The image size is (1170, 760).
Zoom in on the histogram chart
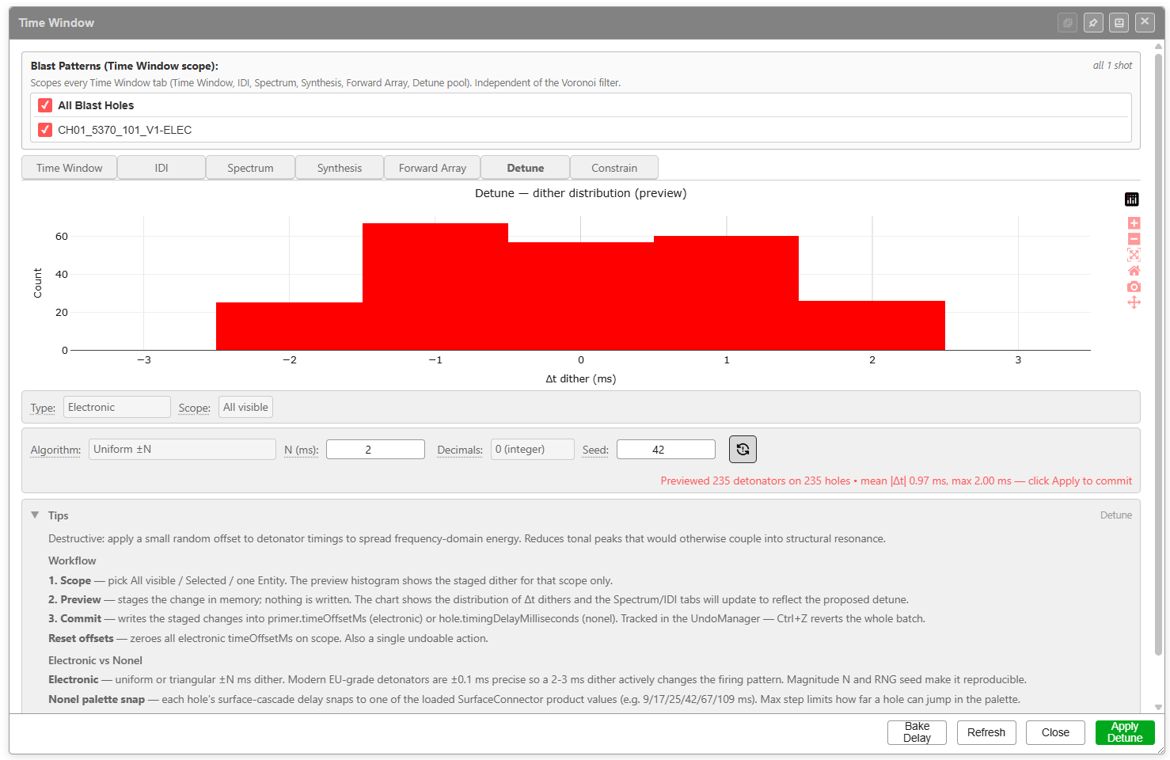tap(1134, 223)
